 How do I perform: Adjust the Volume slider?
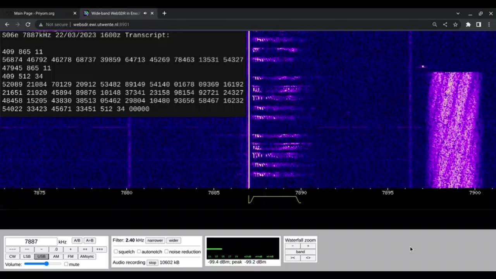click(43, 264)
